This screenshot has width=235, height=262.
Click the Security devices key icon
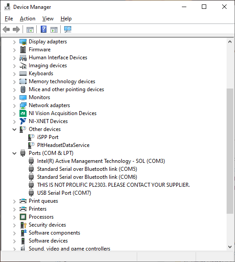pos(23,225)
